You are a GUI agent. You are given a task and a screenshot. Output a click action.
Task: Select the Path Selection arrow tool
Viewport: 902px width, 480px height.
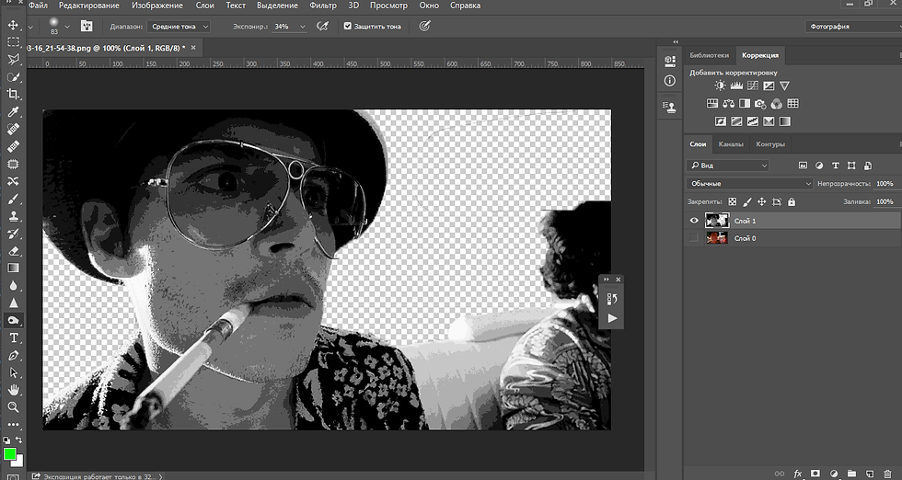coord(13,372)
